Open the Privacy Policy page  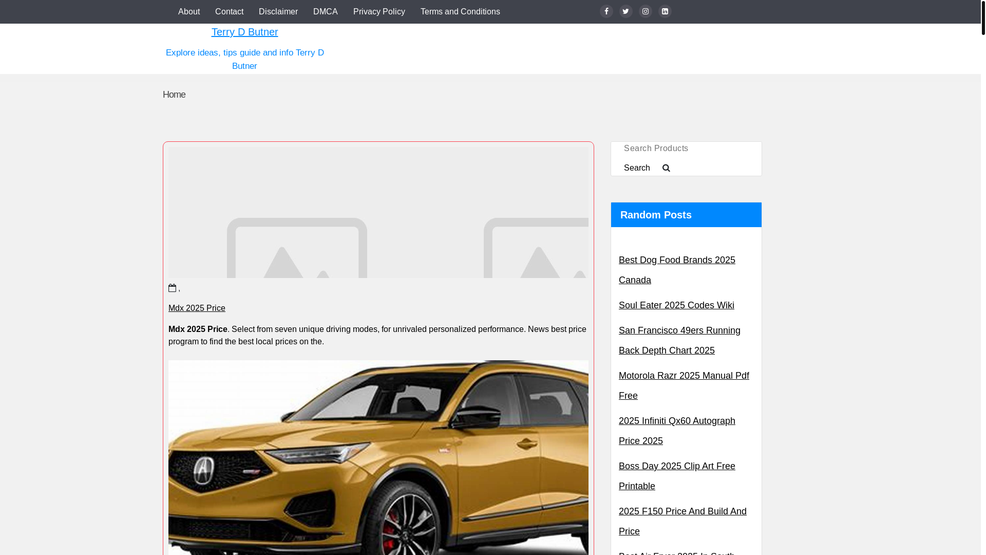tap(379, 12)
